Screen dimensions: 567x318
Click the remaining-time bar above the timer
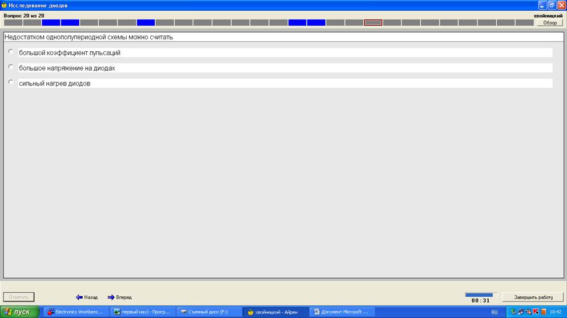pos(481,295)
